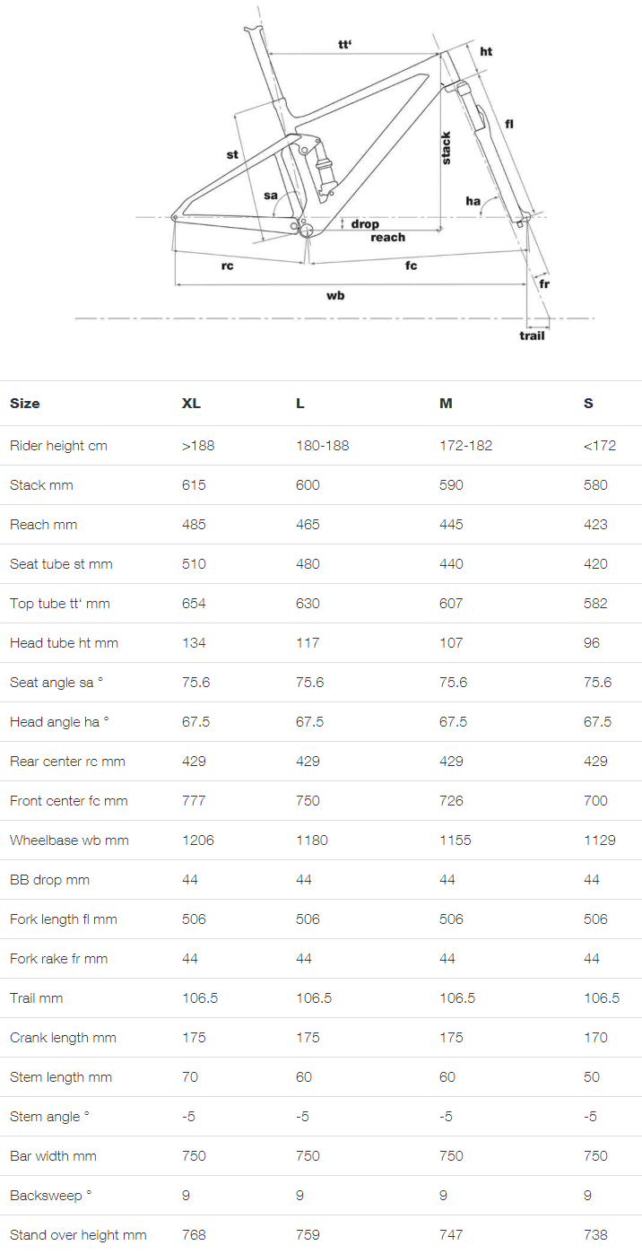Select the L top tube value 630
This screenshot has width=642, height=1254.
click(x=308, y=604)
